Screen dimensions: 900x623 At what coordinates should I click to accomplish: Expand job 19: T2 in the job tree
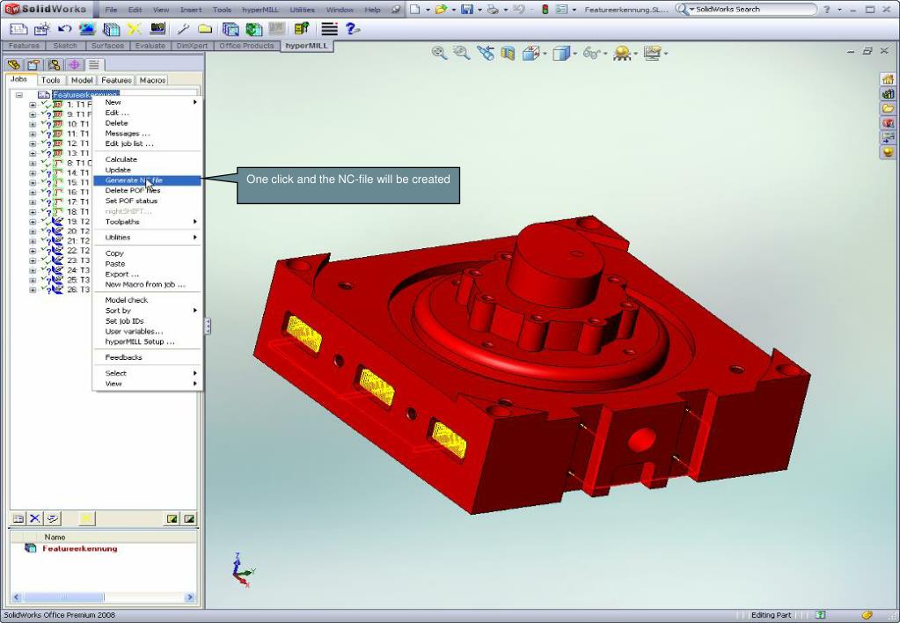click(33, 222)
